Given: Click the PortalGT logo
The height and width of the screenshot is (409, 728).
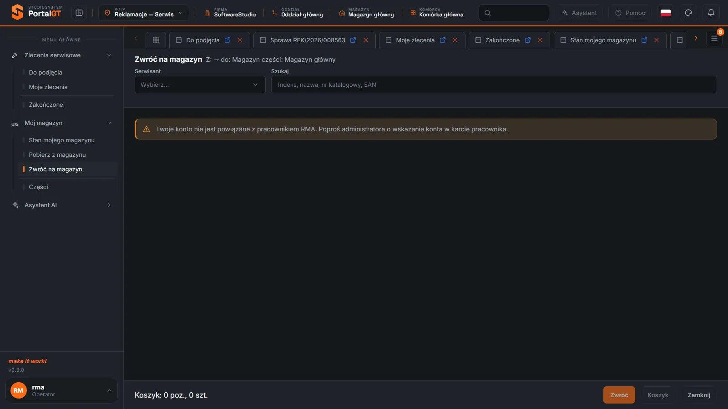Looking at the screenshot, I should [x=36, y=12].
